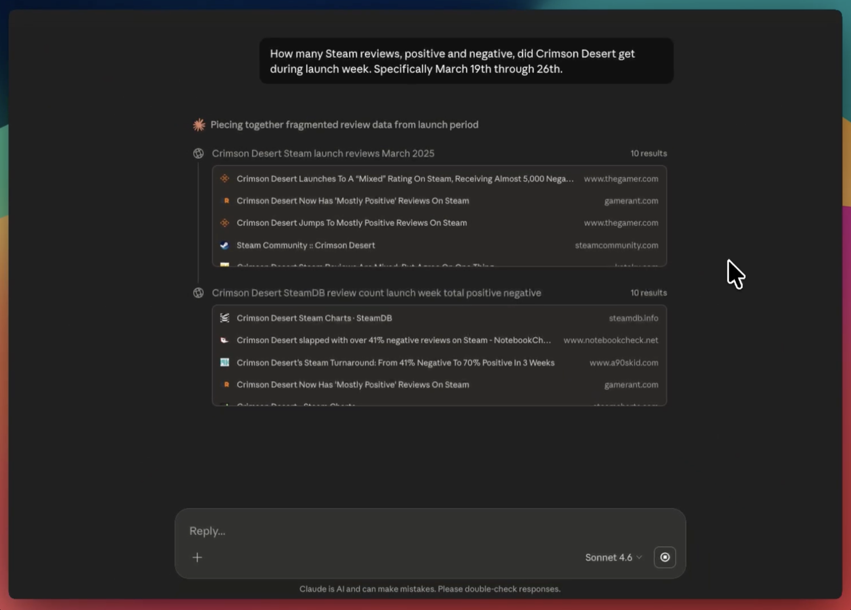Click the SteamDB favicon on Steam Charts result
The width and height of the screenshot is (851, 610).
pyautogui.click(x=225, y=318)
